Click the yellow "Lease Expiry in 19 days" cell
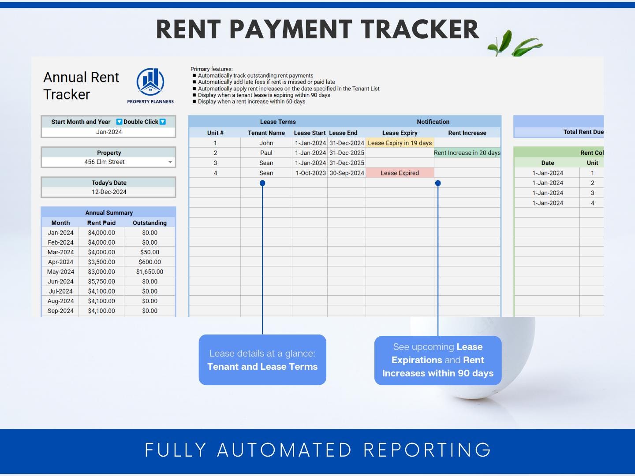The width and height of the screenshot is (635, 476). [400, 143]
